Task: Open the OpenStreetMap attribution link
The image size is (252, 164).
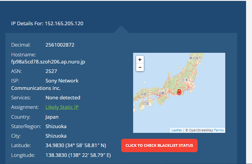Action: (201, 130)
